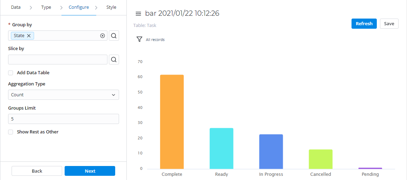Focus the Slice by input field

(58, 60)
